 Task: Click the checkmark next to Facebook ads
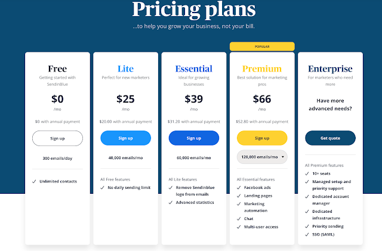coord(239,188)
